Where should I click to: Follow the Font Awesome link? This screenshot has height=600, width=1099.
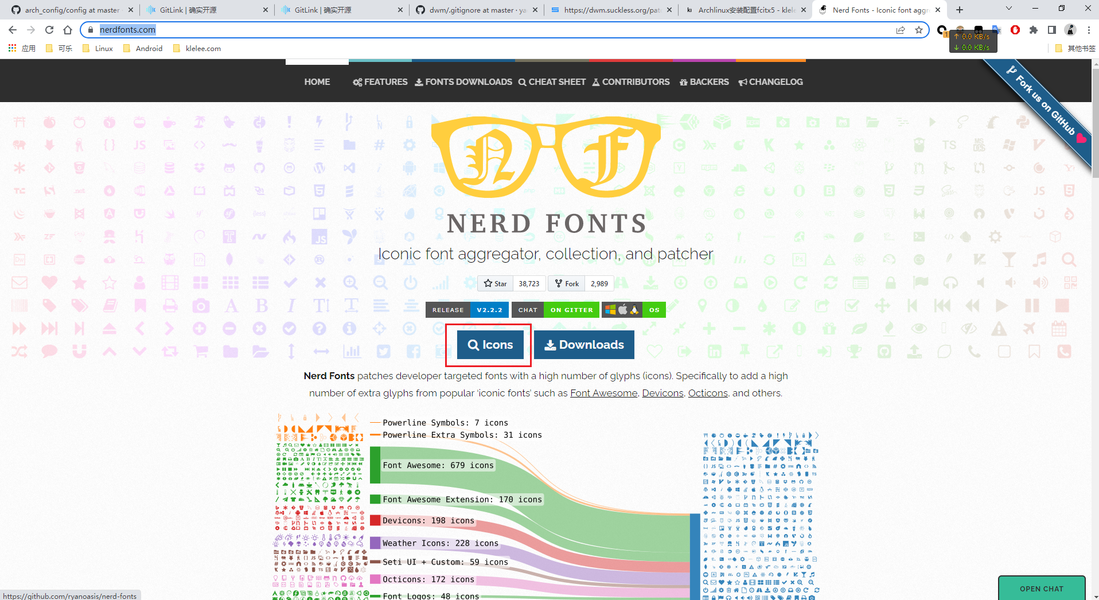click(603, 393)
